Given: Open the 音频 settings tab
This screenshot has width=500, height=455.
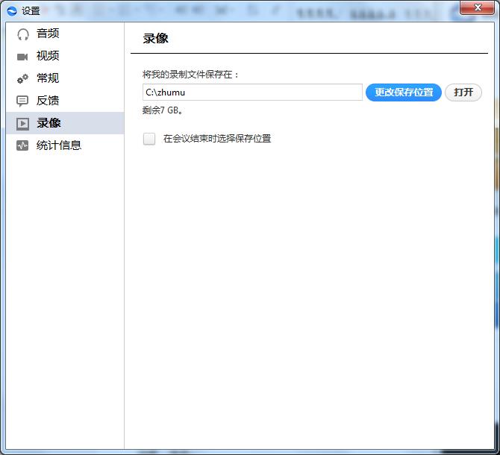Looking at the screenshot, I should coord(48,34).
